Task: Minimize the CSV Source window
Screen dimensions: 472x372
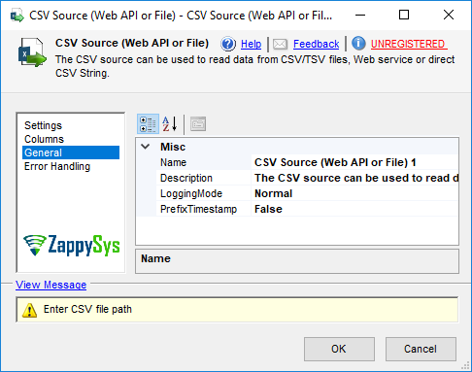Action: (360, 15)
